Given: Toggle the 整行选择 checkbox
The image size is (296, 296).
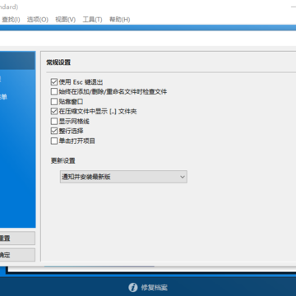Looking at the screenshot, I should click(54, 131).
